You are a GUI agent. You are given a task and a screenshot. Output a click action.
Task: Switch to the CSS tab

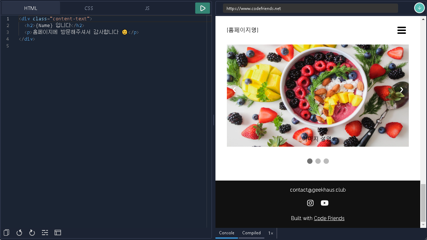[x=89, y=8]
